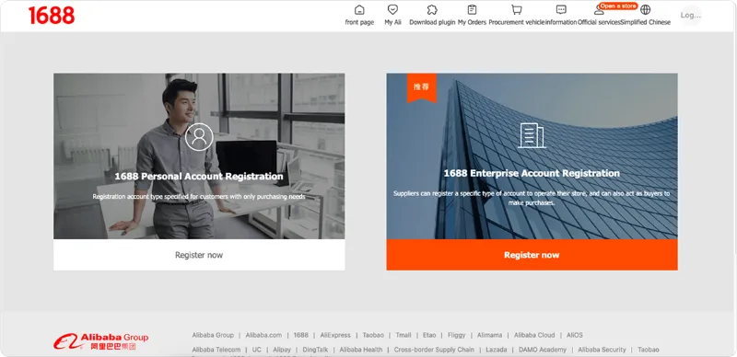
Task: Open the Alibaba.com footer link
Action: [x=263, y=335]
